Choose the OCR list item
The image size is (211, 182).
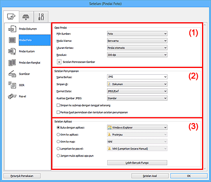pos(21,85)
